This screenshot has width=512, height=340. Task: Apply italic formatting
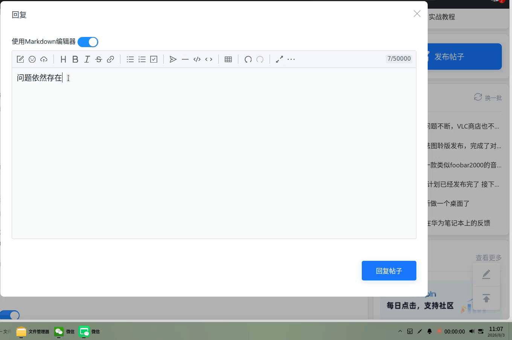point(87,59)
